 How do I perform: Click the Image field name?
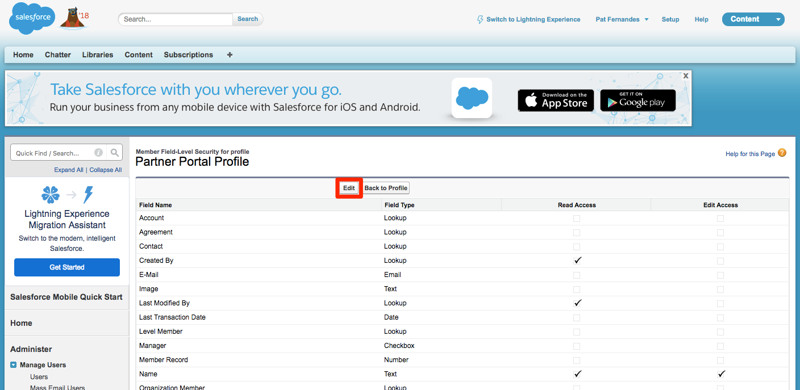tap(149, 289)
